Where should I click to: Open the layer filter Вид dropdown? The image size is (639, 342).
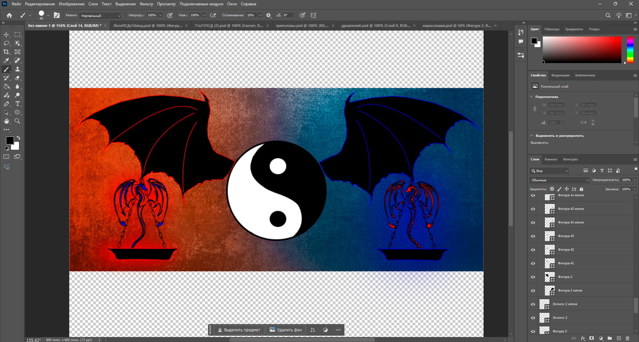(549, 171)
